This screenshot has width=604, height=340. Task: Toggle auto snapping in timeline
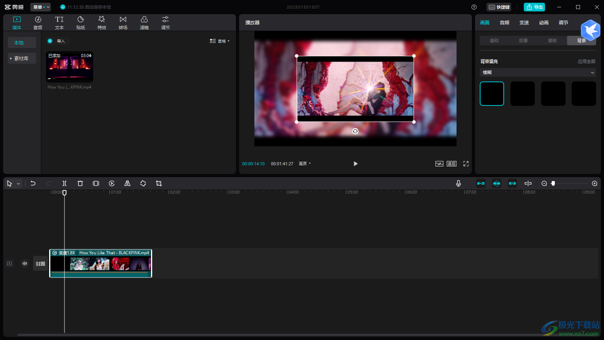pos(497,183)
